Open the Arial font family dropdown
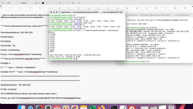Viewport: 193px width, 109px height. 13,3
